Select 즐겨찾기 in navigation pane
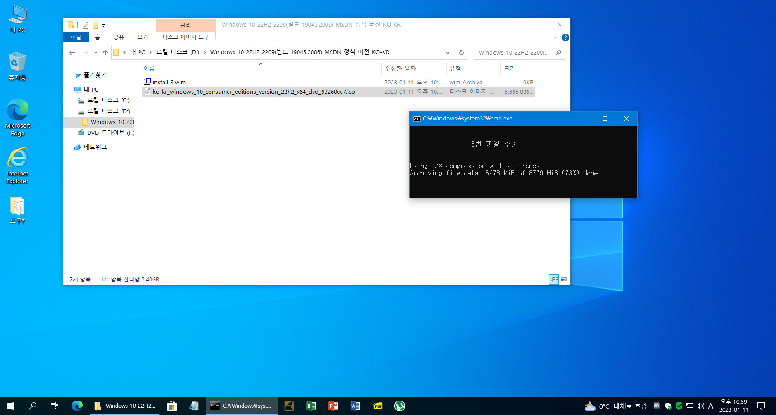Screen dimensions: 776x415 coord(95,75)
